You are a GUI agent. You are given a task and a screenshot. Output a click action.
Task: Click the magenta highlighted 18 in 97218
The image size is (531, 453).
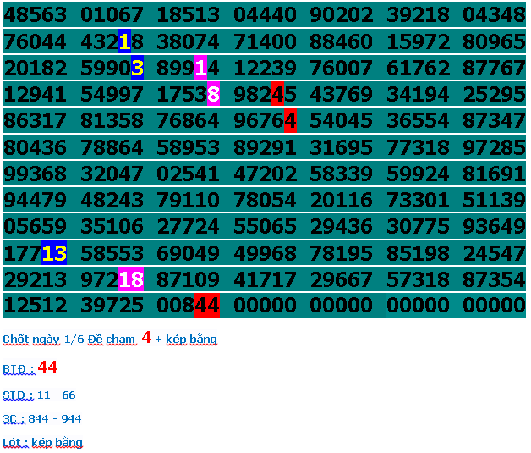[131, 279]
